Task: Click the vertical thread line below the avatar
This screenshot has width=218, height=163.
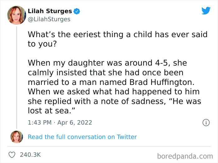Action: 16,78
